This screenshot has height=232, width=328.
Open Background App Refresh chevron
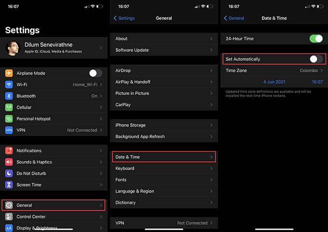(x=211, y=136)
